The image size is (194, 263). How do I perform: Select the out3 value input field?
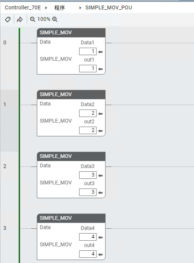click(x=88, y=192)
